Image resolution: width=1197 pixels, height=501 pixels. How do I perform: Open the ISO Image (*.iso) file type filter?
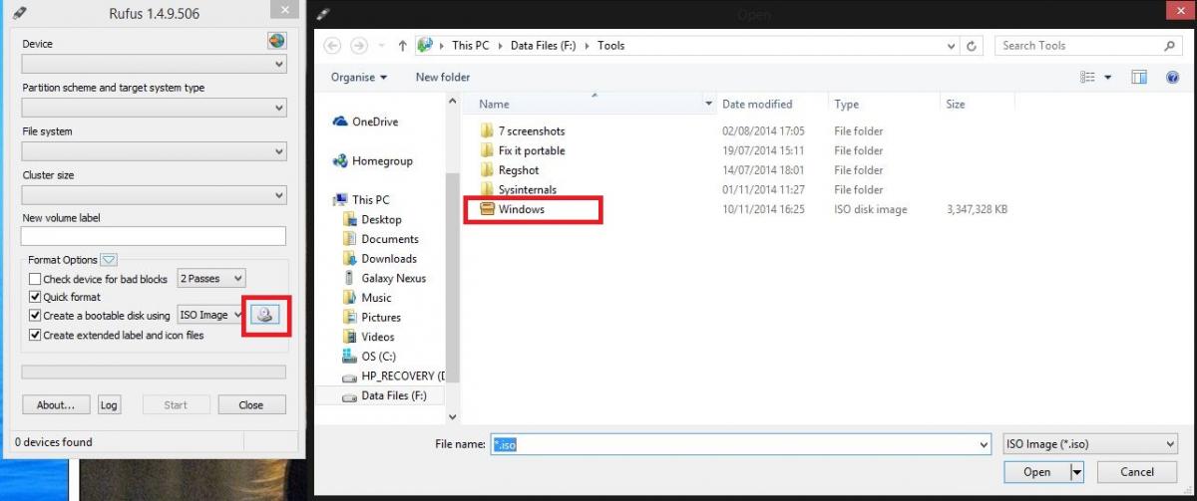(x=1089, y=444)
